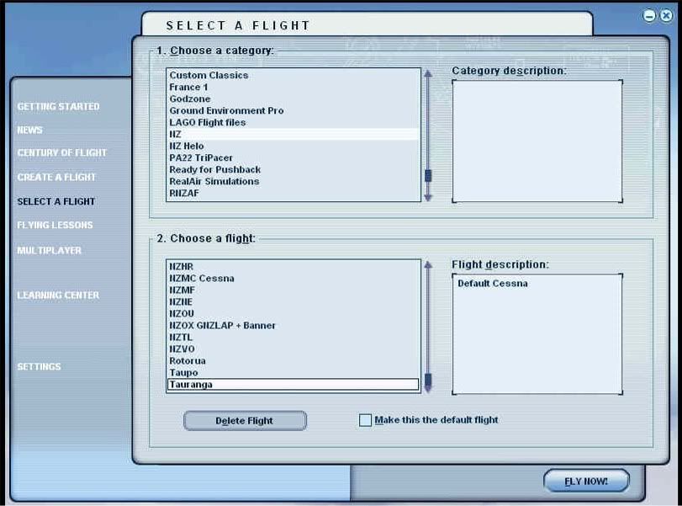The width and height of the screenshot is (682, 506).
Task: Click the category list scrollbar thumb
Action: coord(427,176)
